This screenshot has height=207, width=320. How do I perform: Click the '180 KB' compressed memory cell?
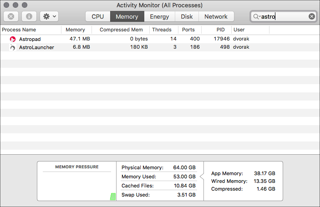click(x=139, y=47)
